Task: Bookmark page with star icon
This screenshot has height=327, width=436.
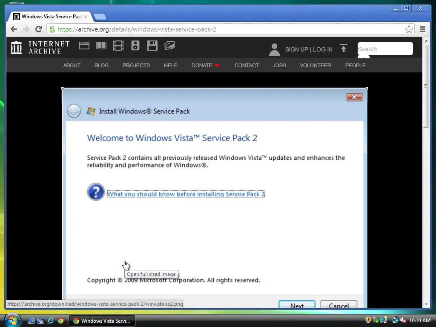Action: pyautogui.click(x=409, y=29)
